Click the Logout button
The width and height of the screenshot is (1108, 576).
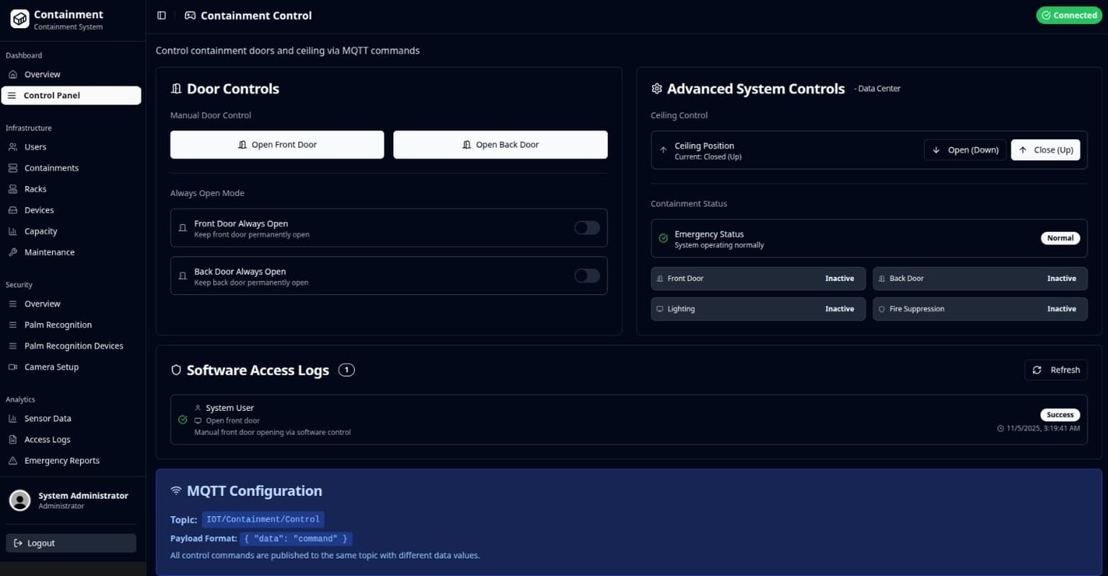click(x=71, y=543)
